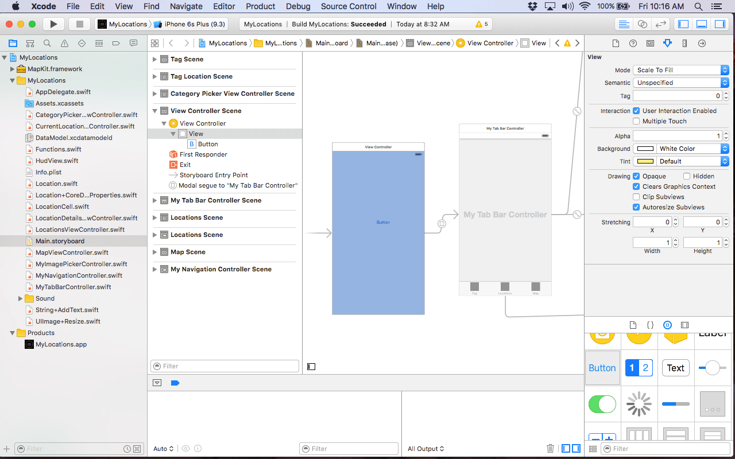Screen dimensions: 735x459
Task: Expand the Sound folder
Action: pyautogui.click(x=20, y=298)
